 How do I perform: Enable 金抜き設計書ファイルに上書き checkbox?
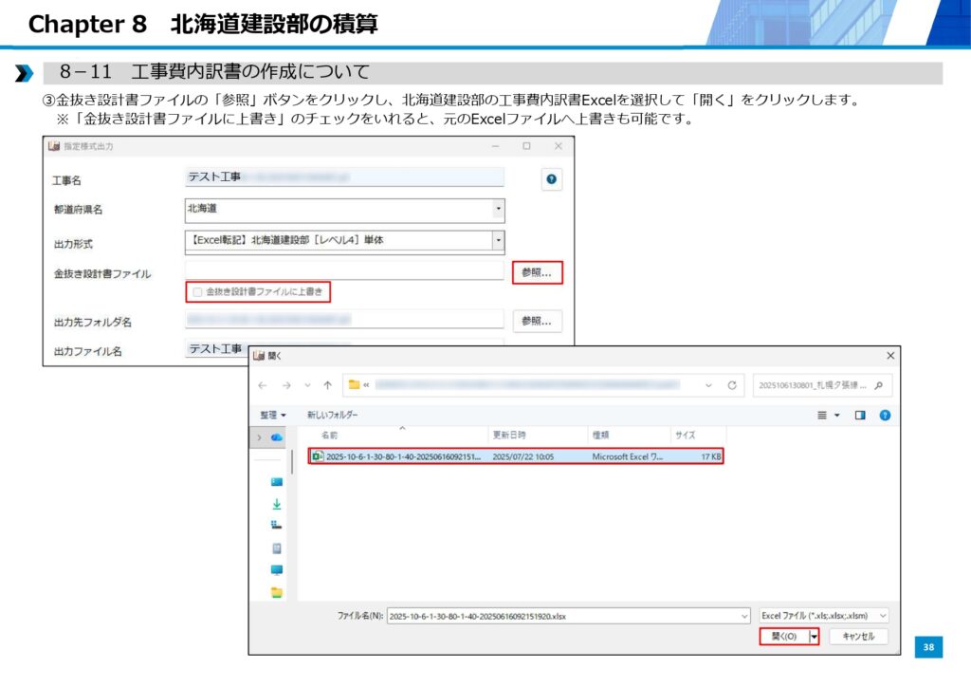198,293
